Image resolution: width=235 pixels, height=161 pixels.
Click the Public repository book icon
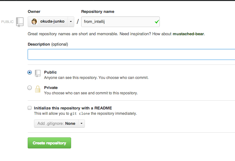38,73
